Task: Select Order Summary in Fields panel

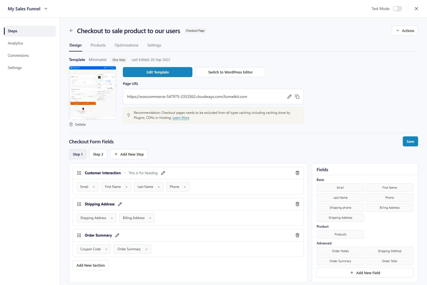Action: pos(340,261)
